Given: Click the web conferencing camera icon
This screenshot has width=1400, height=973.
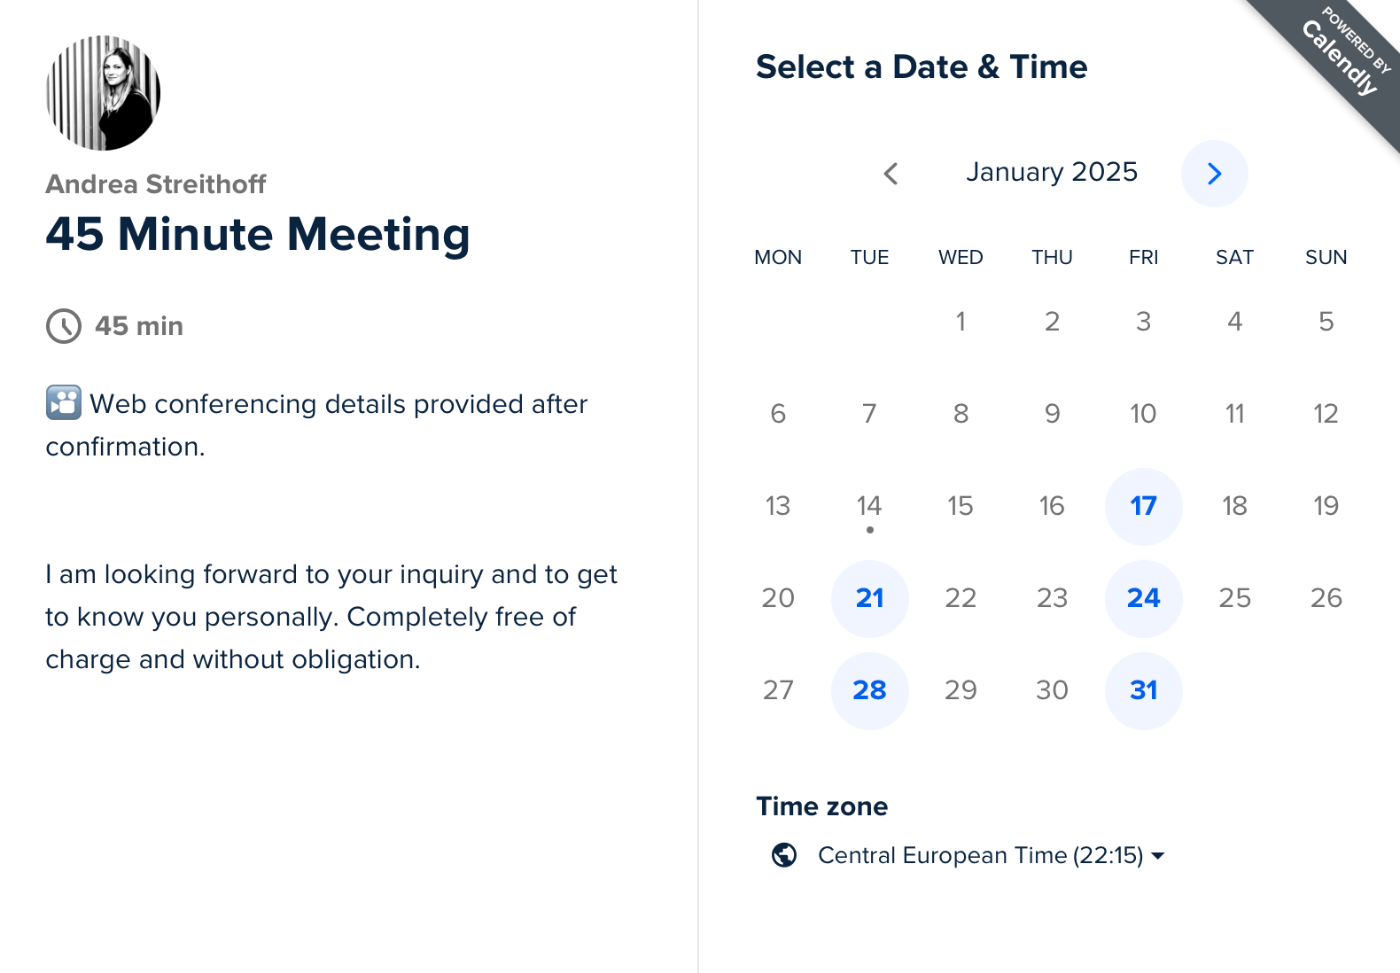Looking at the screenshot, I should click(64, 403).
